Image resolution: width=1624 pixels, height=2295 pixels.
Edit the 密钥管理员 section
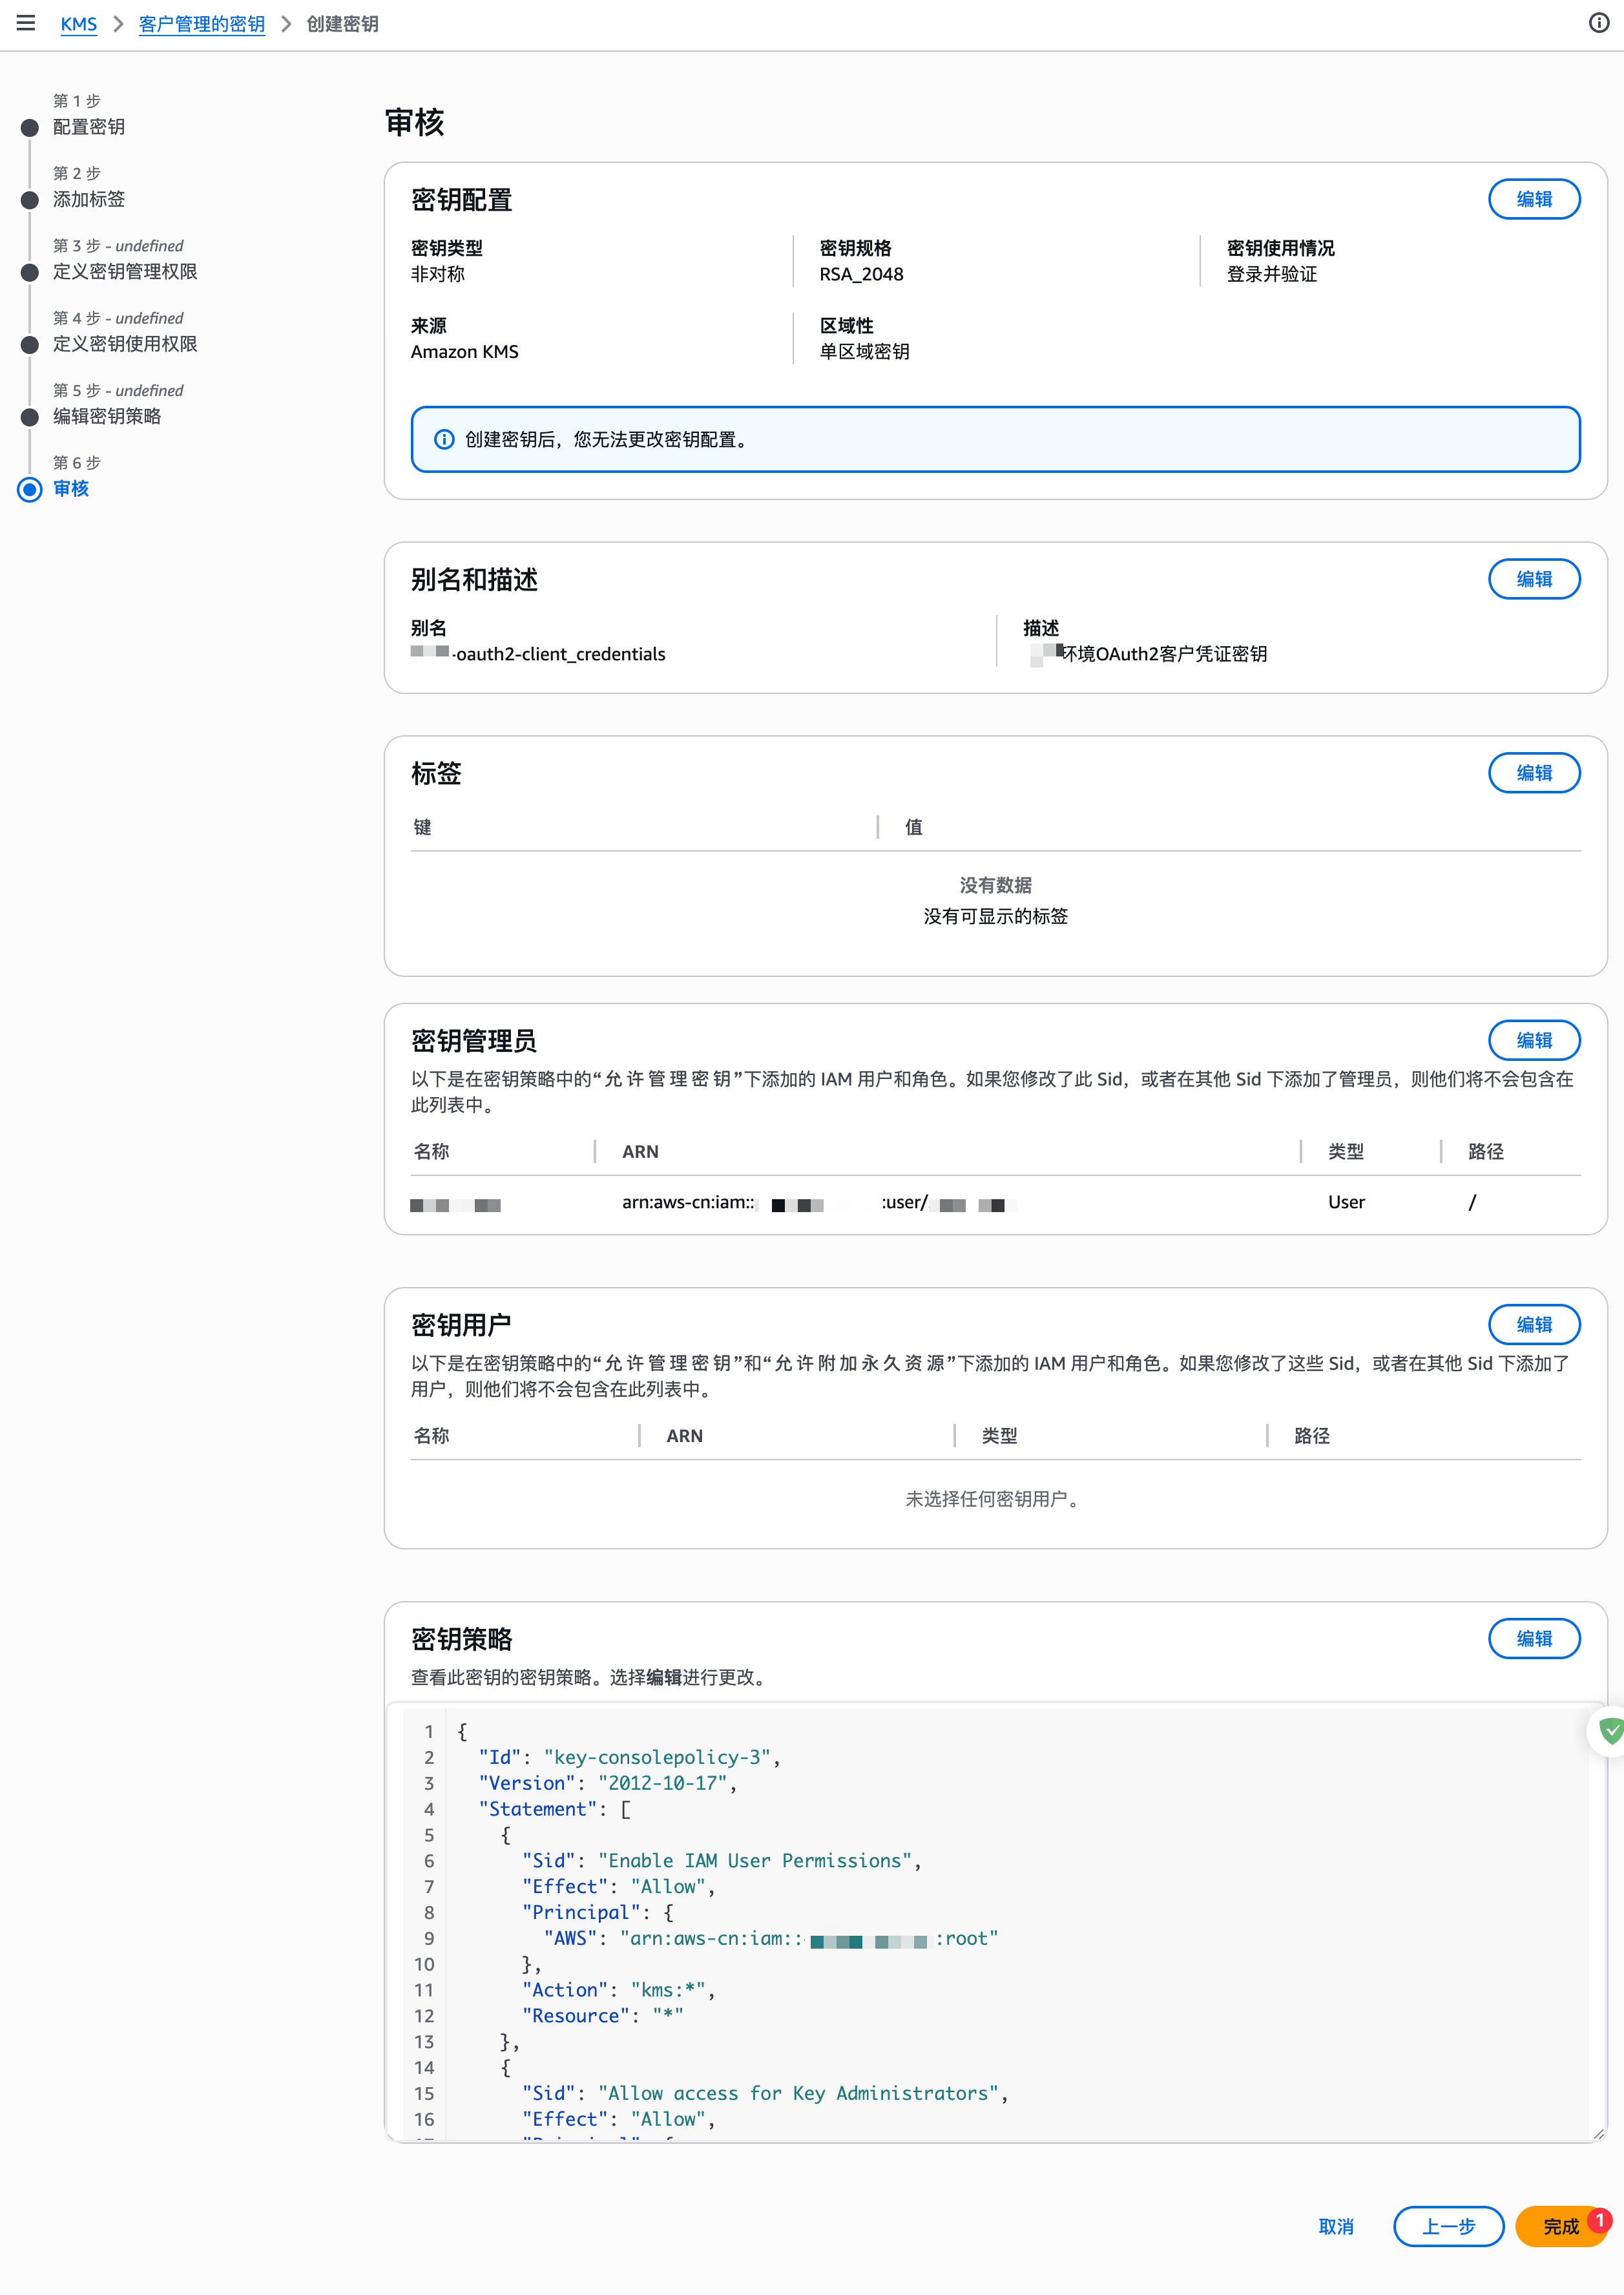1534,1040
